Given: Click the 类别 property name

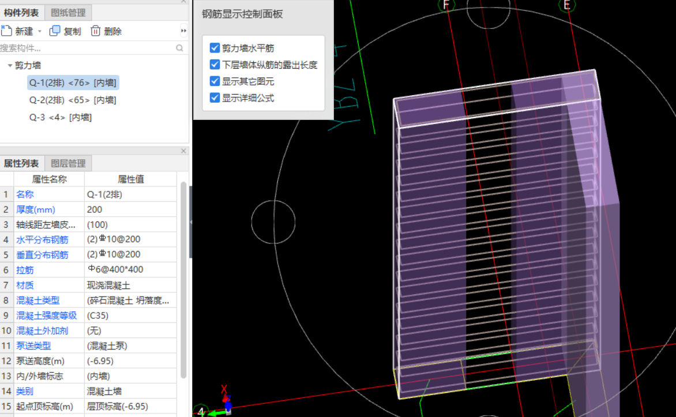Looking at the screenshot, I should [x=25, y=391].
